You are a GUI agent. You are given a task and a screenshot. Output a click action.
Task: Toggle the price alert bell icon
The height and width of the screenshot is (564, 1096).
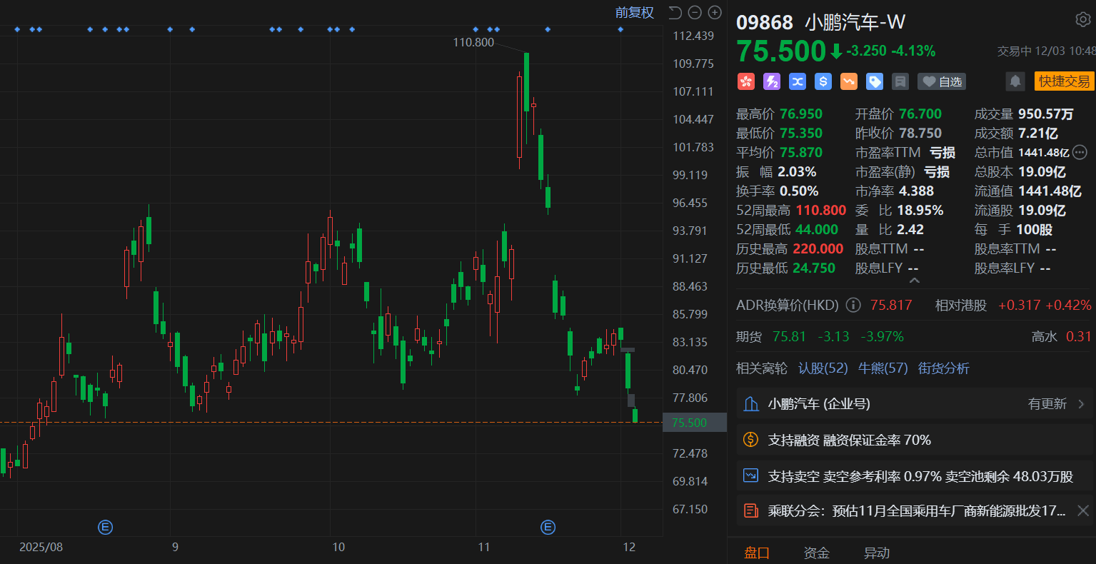(x=1015, y=81)
